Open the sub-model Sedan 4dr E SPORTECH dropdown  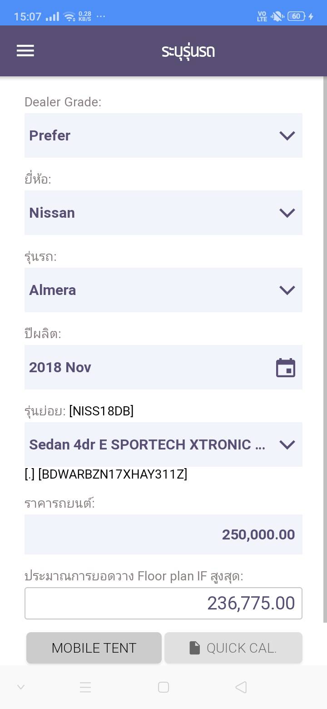click(x=163, y=444)
